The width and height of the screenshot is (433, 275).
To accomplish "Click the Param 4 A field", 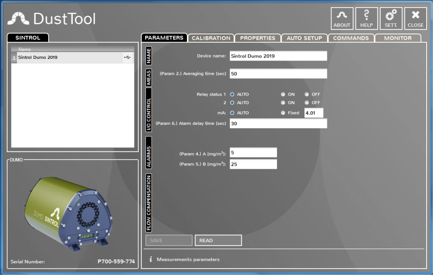I will 253,153.
